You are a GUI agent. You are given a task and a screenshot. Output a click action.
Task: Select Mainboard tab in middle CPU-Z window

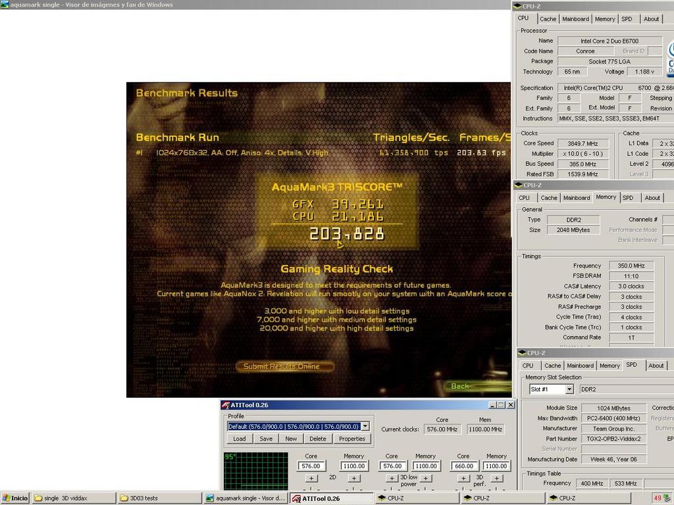pyautogui.click(x=577, y=198)
